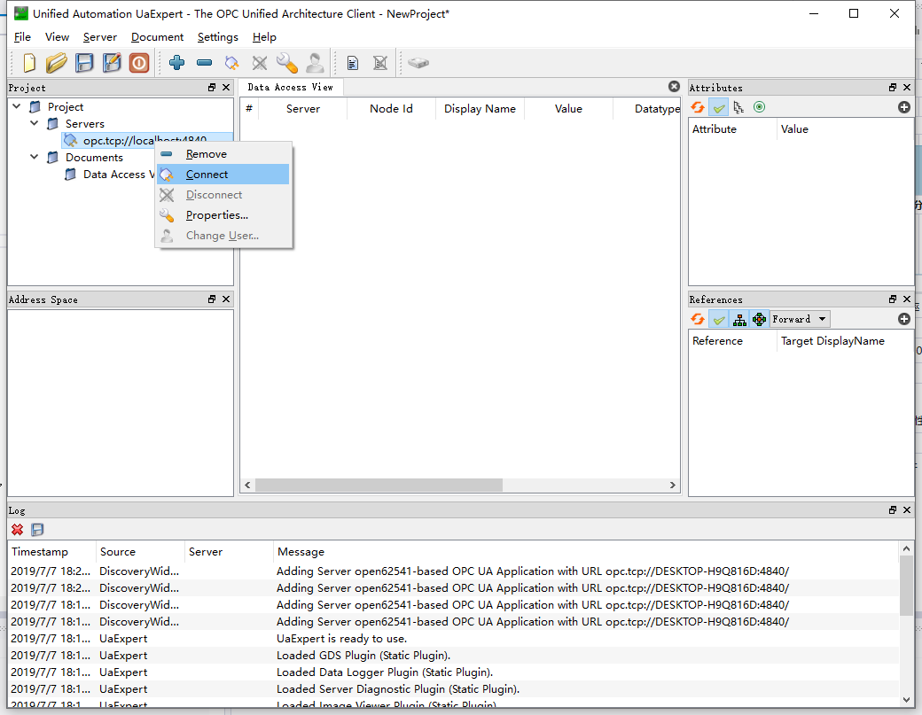Click the gray device icon in the toolbar

click(418, 62)
